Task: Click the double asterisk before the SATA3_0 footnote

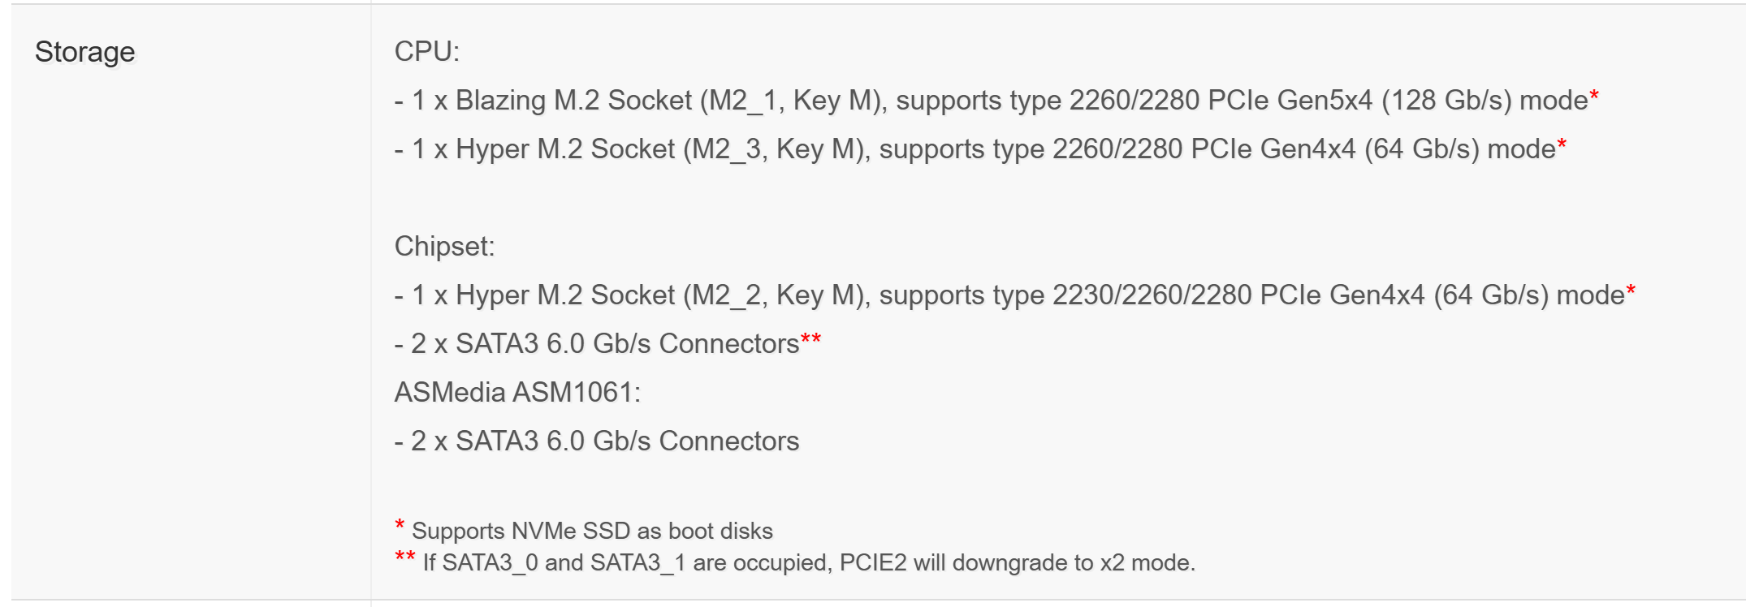Action: [405, 557]
